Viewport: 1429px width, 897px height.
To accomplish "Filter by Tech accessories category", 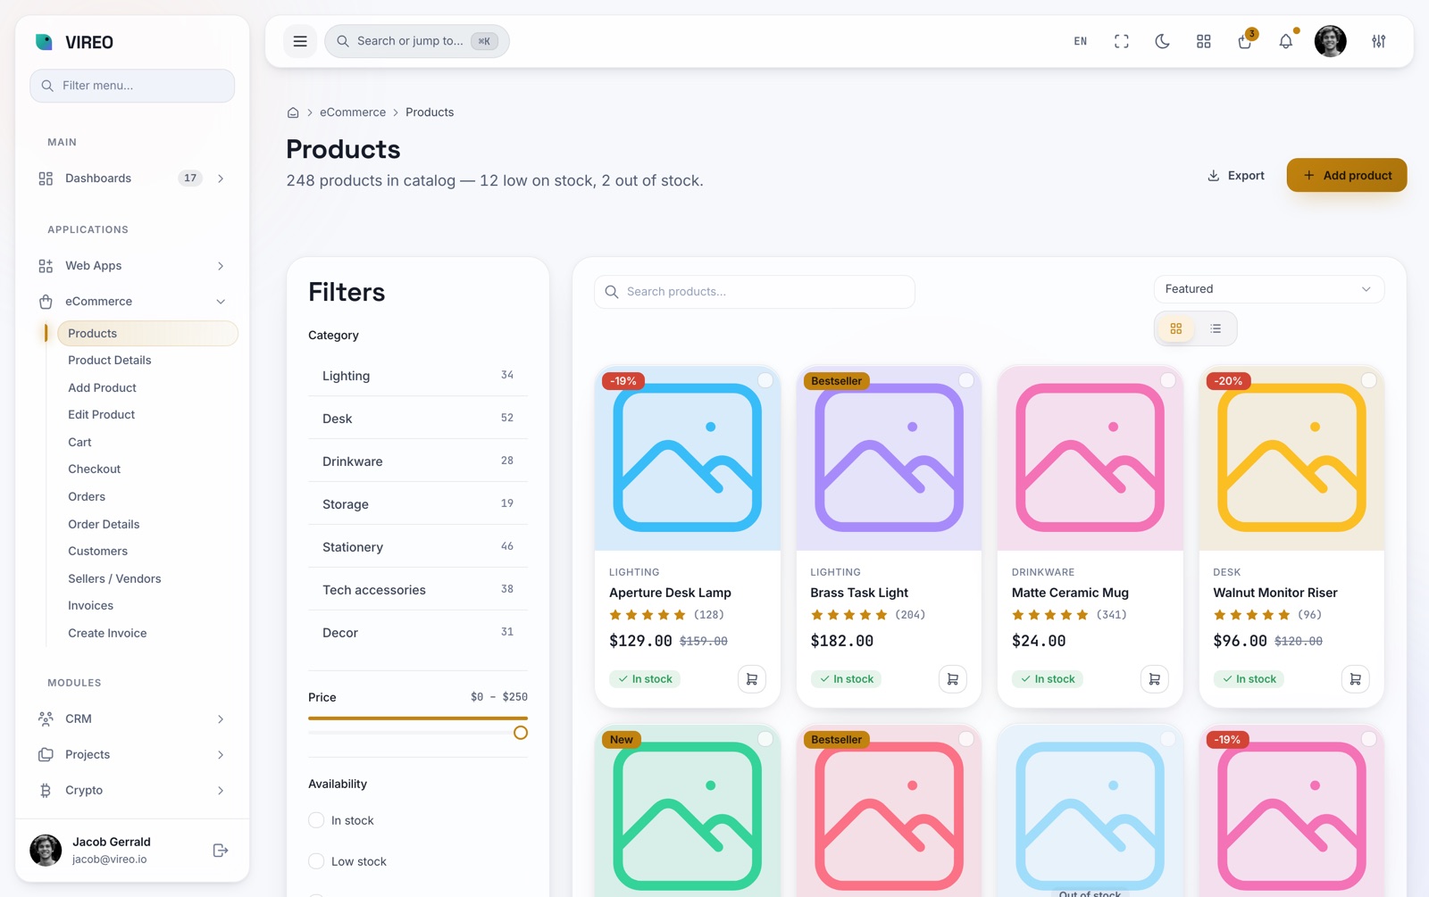I will click(418, 590).
